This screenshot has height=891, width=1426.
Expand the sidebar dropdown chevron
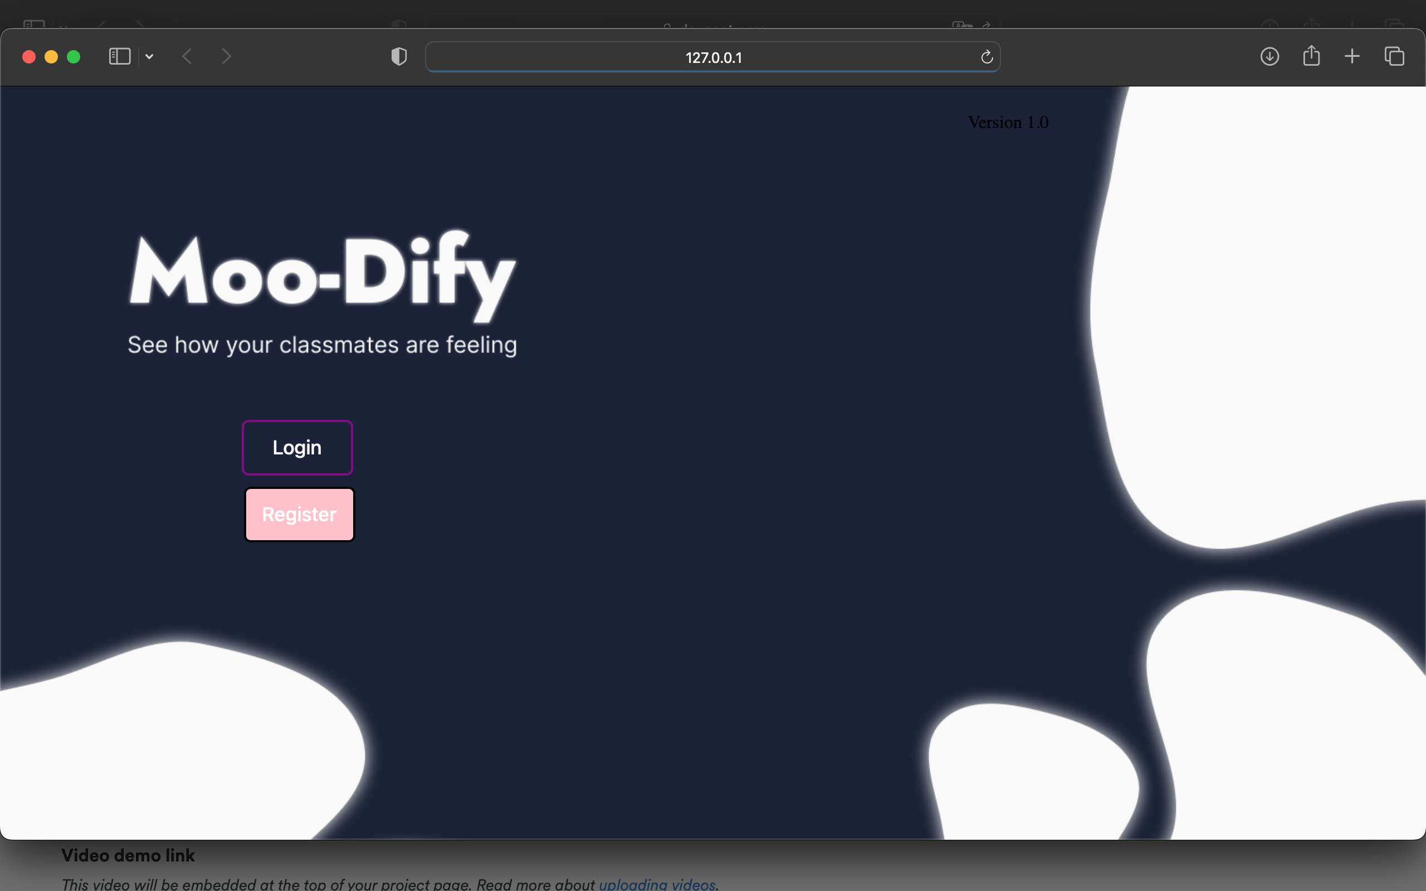point(150,57)
